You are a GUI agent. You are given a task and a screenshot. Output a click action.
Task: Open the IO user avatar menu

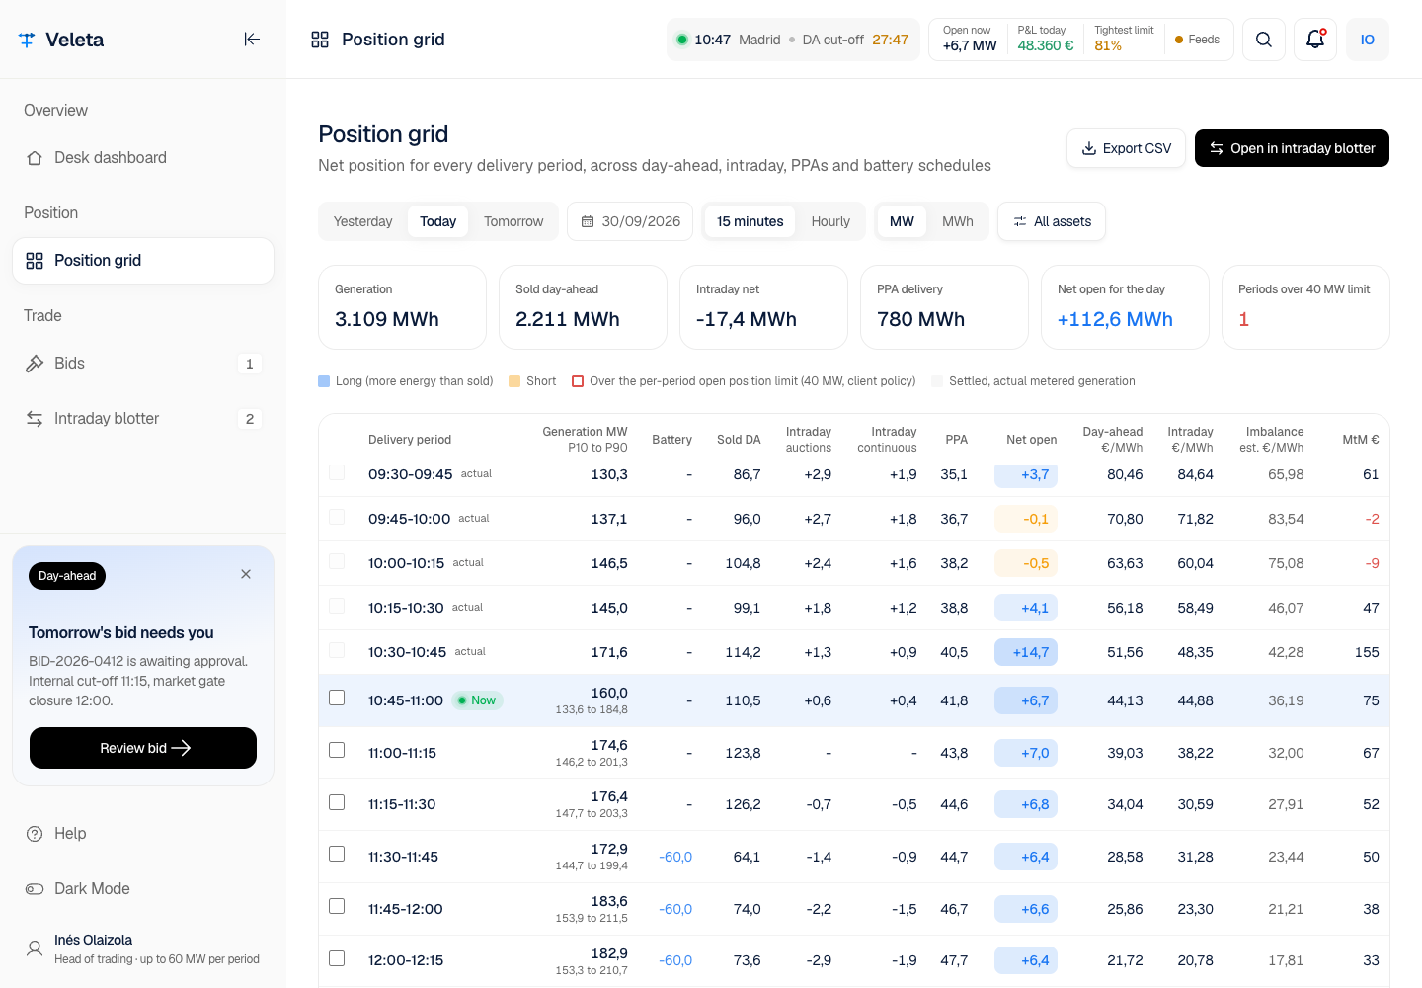pos(1368,40)
